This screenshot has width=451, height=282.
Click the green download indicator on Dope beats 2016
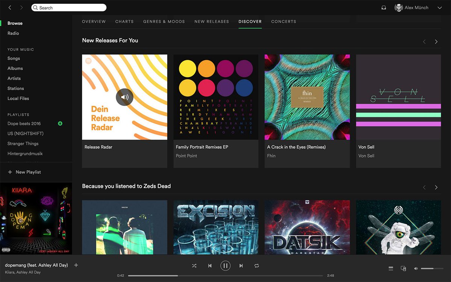[60, 124]
